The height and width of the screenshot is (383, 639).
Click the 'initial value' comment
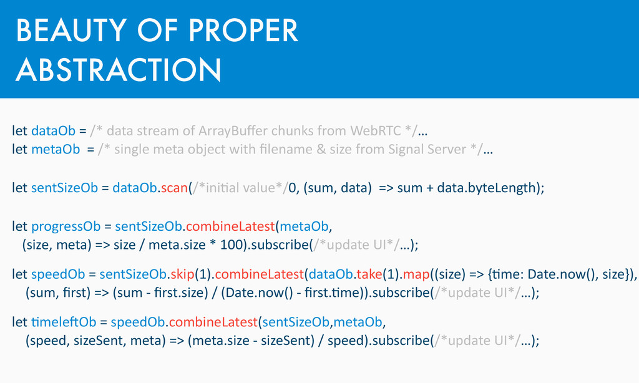(x=240, y=188)
